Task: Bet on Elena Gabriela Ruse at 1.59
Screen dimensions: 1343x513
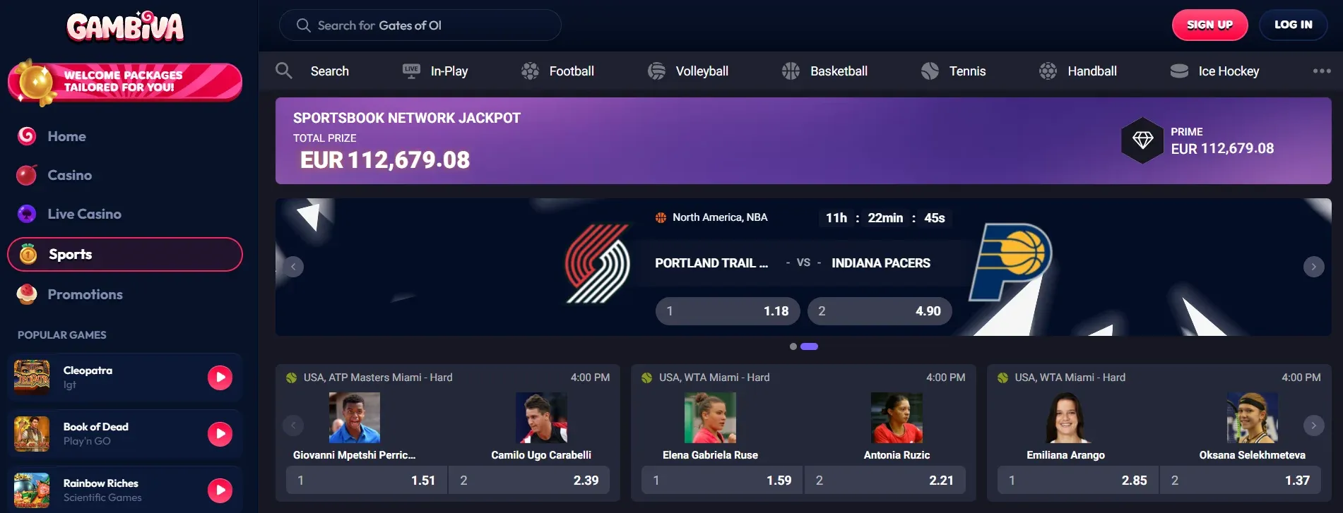Action: pos(721,481)
